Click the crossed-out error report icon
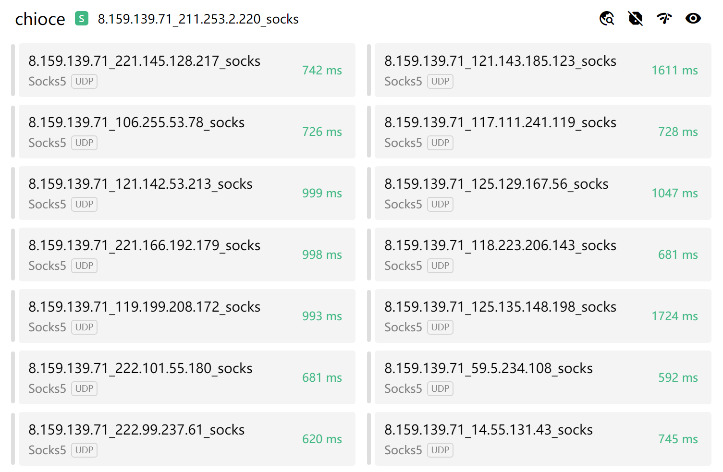The image size is (723, 472). [x=635, y=19]
